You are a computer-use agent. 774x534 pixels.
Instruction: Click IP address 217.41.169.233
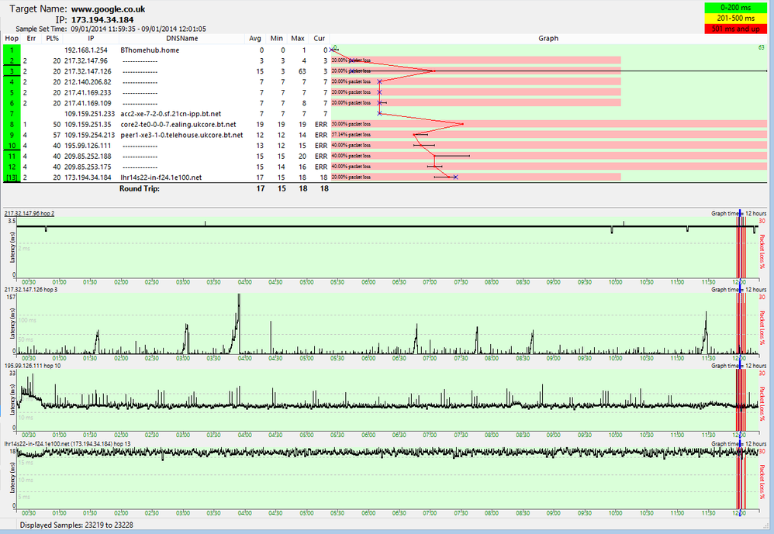click(88, 93)
